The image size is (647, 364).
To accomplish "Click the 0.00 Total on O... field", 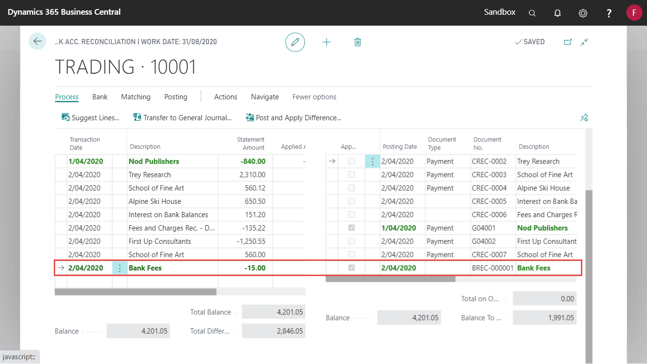I will click(x=545, y=298).
